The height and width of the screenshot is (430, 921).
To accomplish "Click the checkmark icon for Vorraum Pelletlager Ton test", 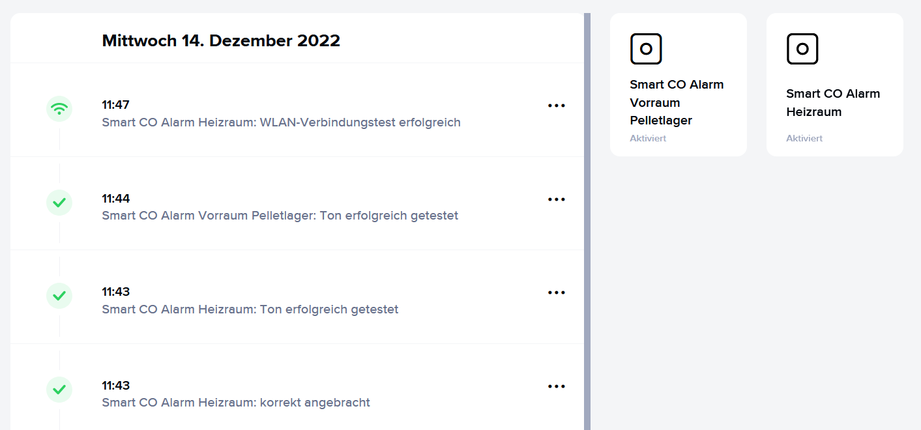I will [59, 203].
